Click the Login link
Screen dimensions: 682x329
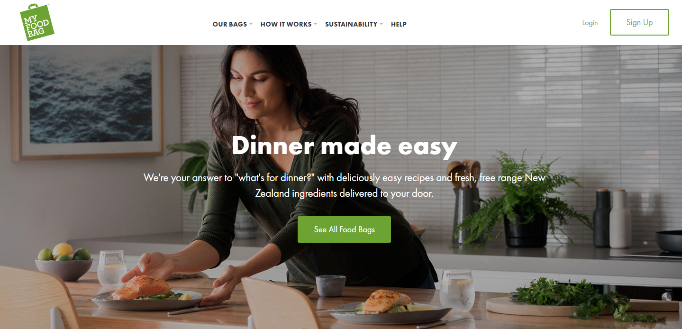(x=590, y=23)
